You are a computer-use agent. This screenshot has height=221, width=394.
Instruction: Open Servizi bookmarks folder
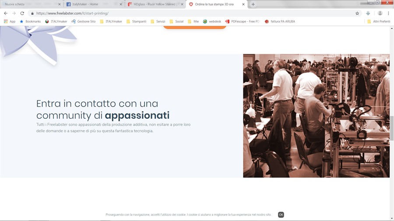click(158, 21)
